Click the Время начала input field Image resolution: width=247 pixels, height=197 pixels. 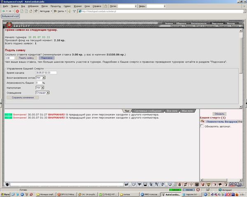(46, 73)
